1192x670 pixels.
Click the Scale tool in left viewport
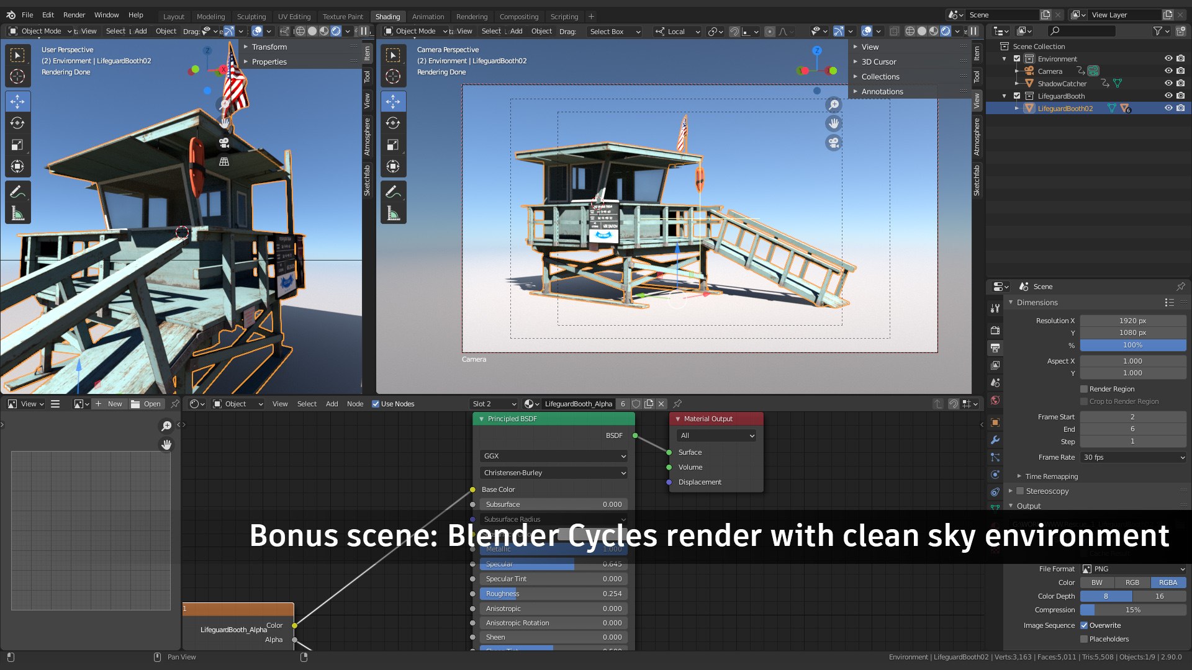17,145
